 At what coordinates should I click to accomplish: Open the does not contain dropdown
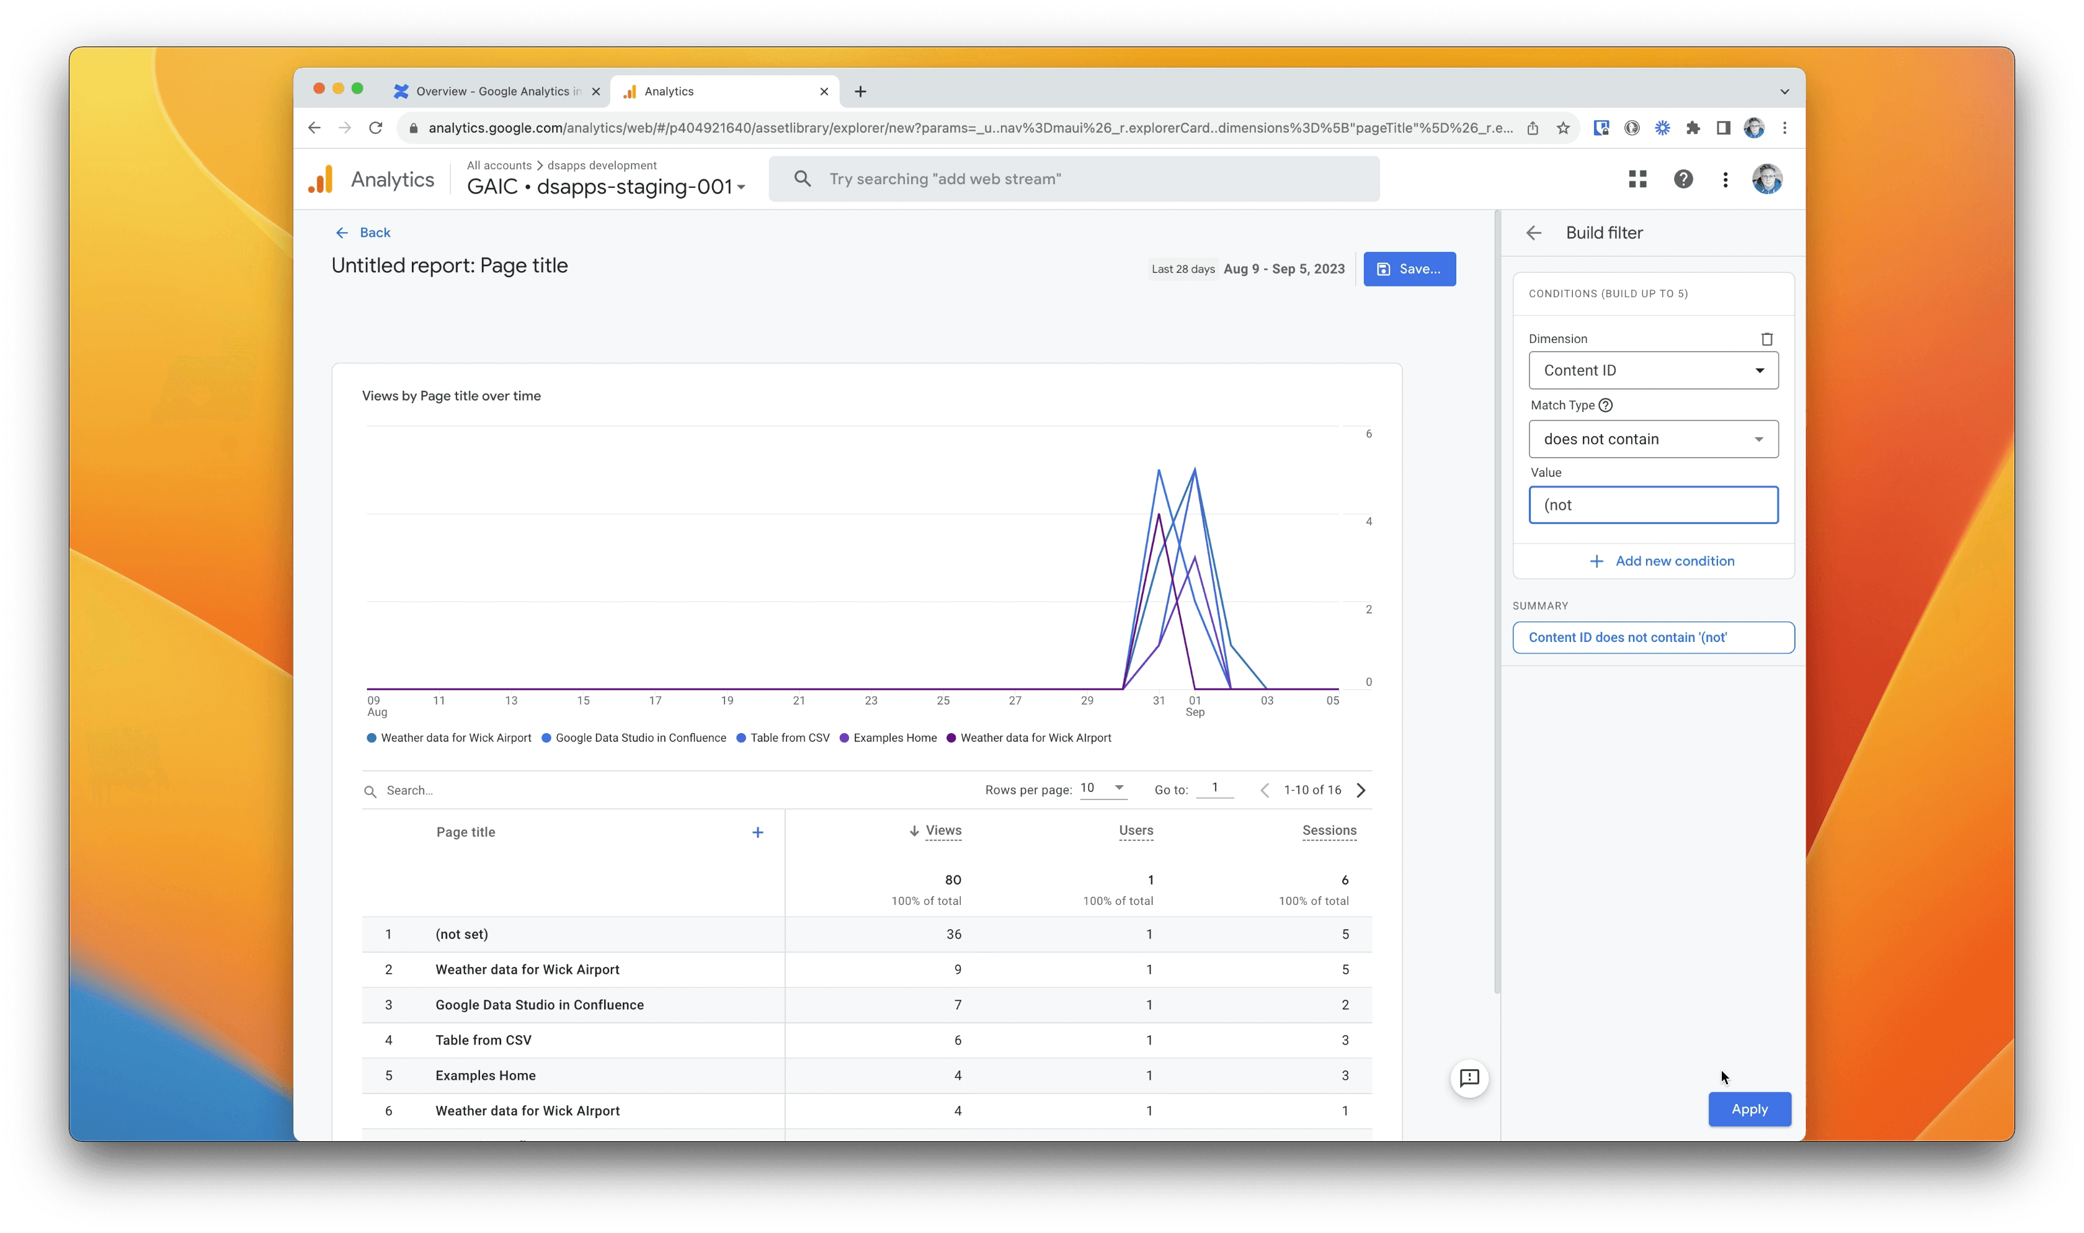[1653, 440]
